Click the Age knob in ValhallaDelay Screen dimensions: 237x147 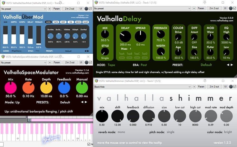click(x=178, y=52)
